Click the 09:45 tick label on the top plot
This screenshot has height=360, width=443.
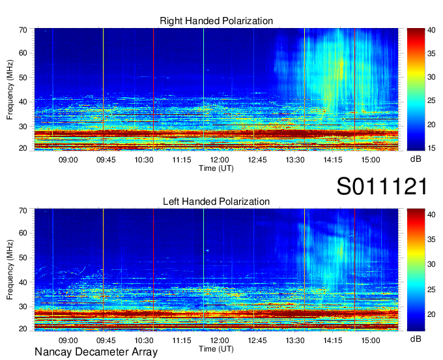(106, 160)
